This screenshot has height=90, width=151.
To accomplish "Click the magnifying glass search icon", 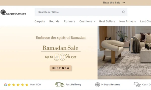I will (x=124, y=12).
